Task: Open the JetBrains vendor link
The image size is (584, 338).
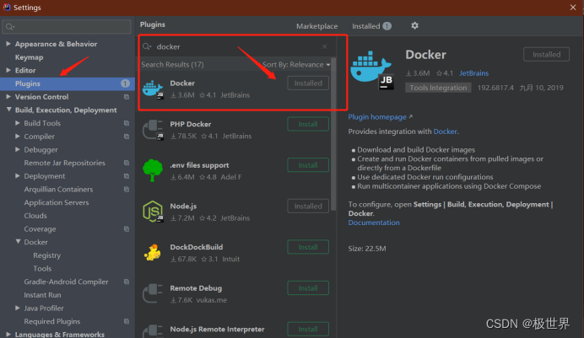Action: click(x=473, y=73)
